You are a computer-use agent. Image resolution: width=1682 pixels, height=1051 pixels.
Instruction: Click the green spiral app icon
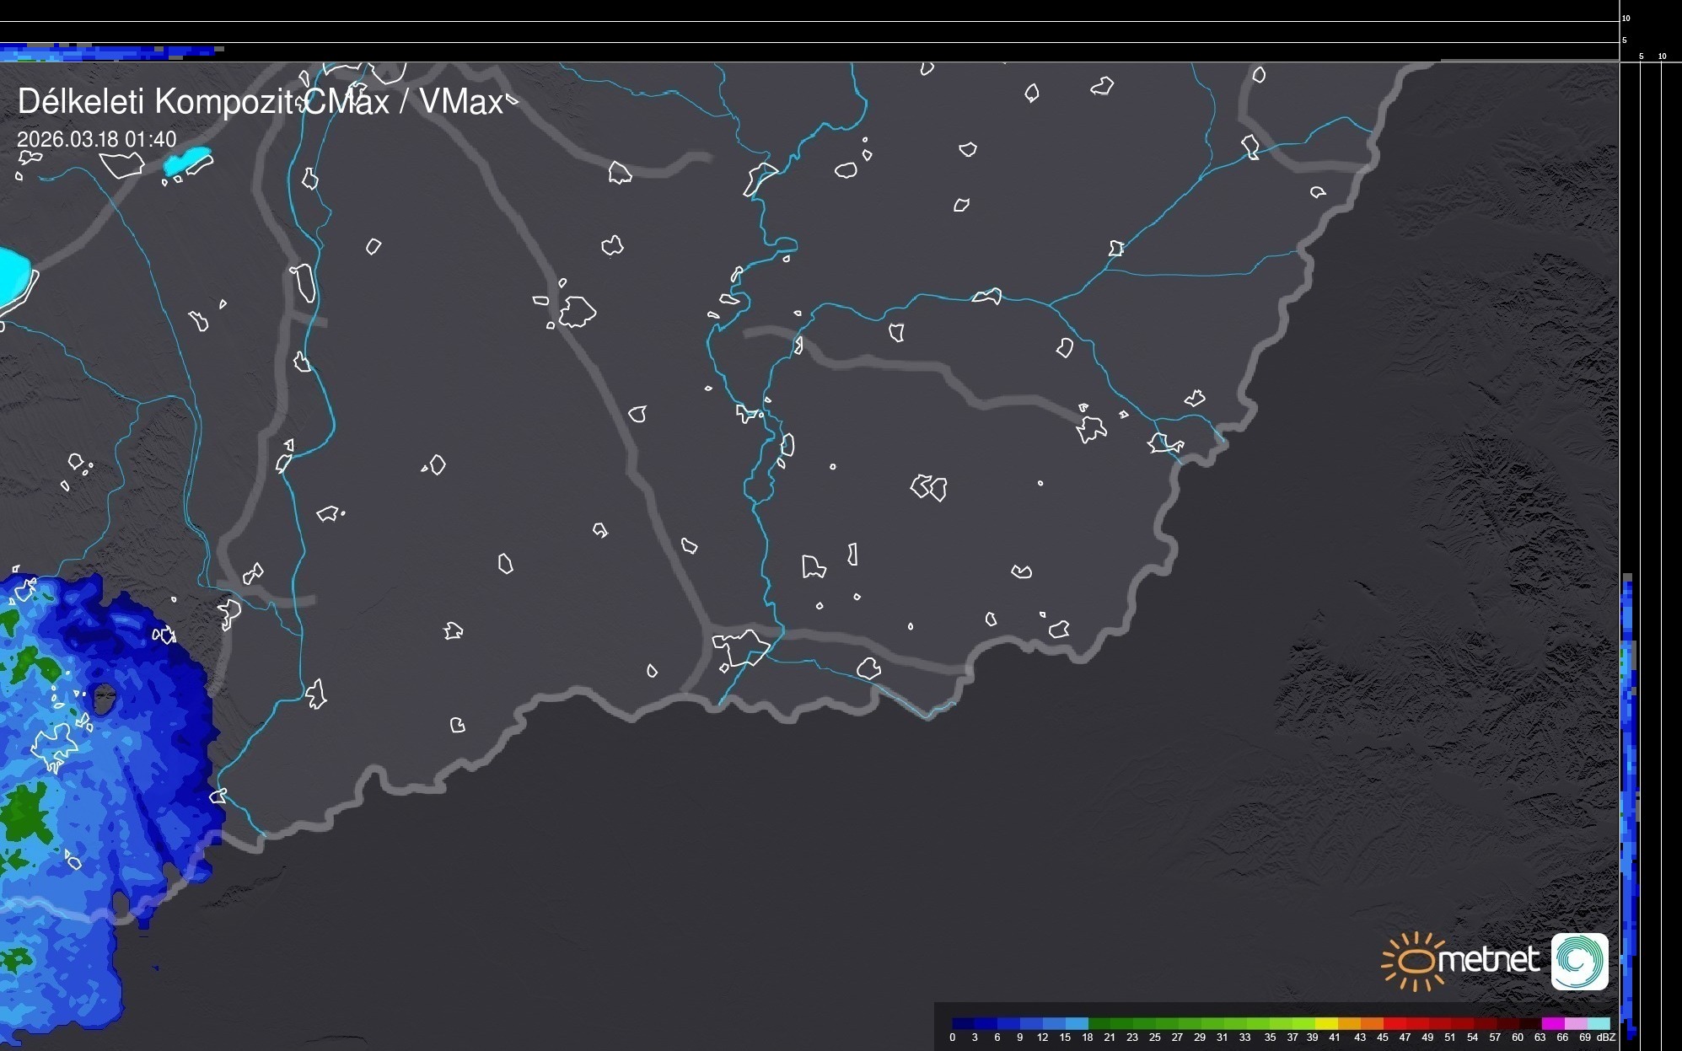click(1579, 962)
